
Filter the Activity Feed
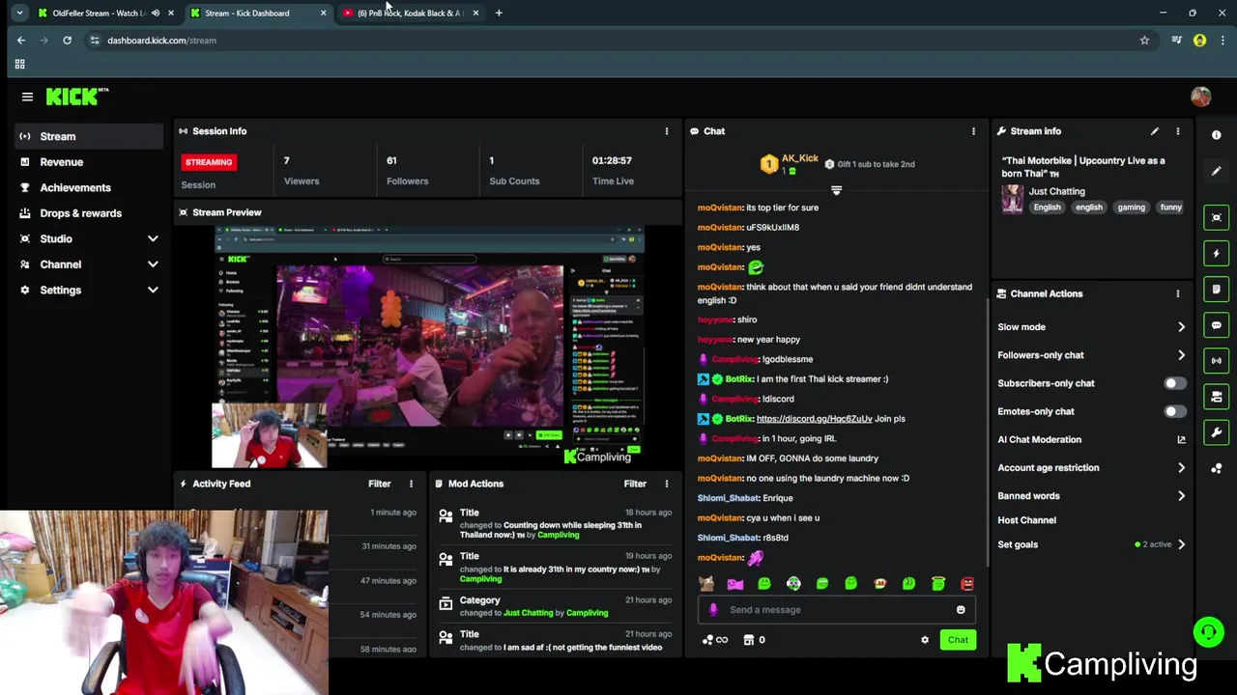tap(379, 484)
